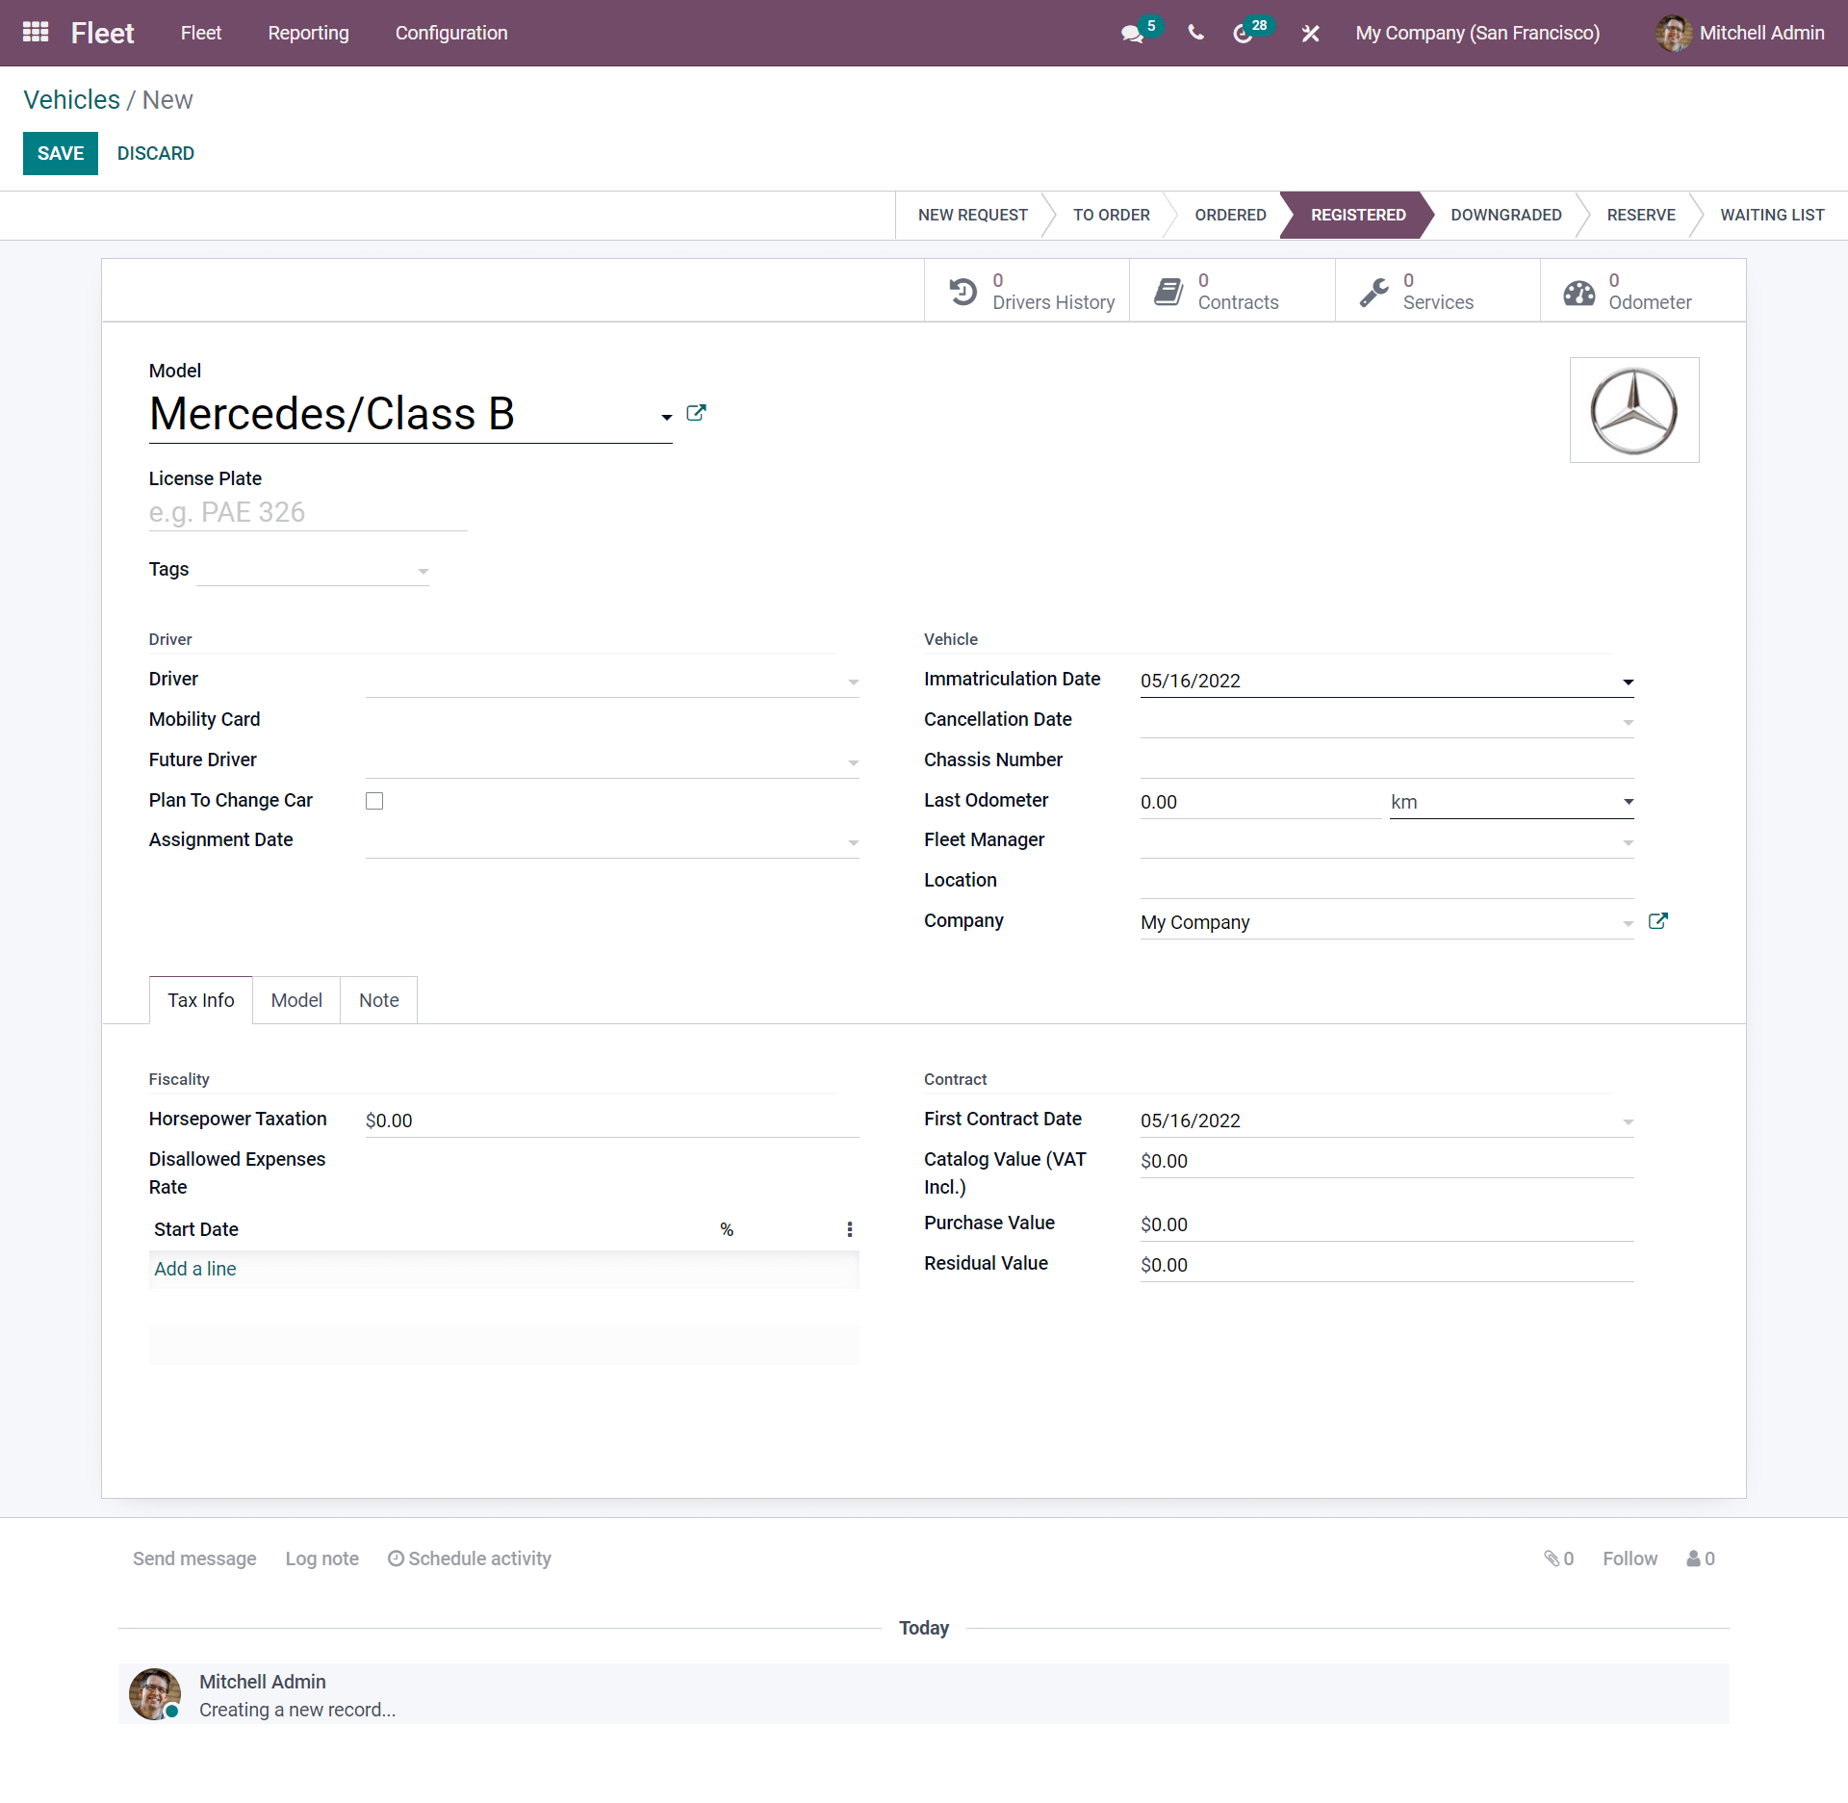1848x1803 pixels.
Task: Click the external link icon next to model
Action: tap(697, 413)
